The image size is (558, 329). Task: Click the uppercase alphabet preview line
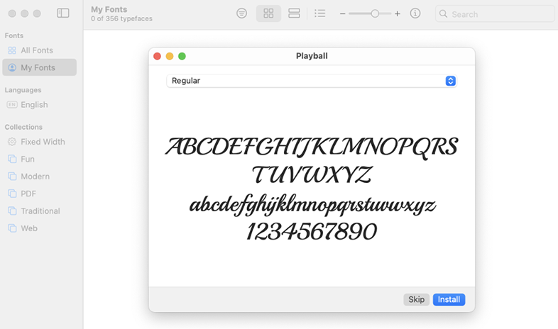[x=312, y=160]
